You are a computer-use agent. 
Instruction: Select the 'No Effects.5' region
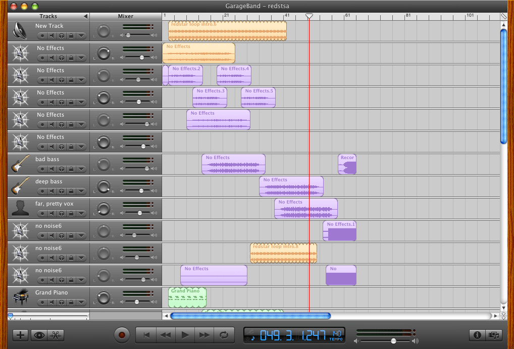pos(259,97)
